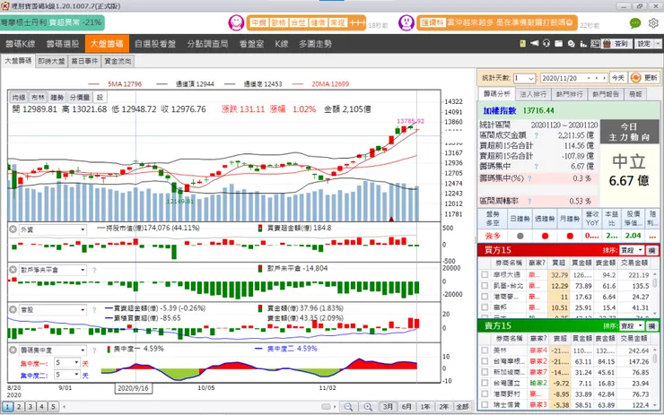The height and width of the screenshot is (415, 664).
Task: Open the 散戶淨未平倉 indicator dropdown
Action: click(83, 270)
